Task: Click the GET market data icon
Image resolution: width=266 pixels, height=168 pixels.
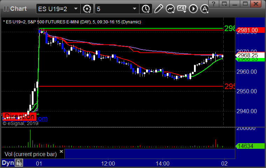Action: coord(182,9)
